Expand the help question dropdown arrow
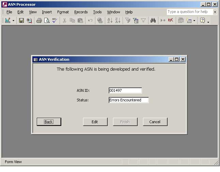The height and width of the screenshot is (172, 220). tap(215, 12)
